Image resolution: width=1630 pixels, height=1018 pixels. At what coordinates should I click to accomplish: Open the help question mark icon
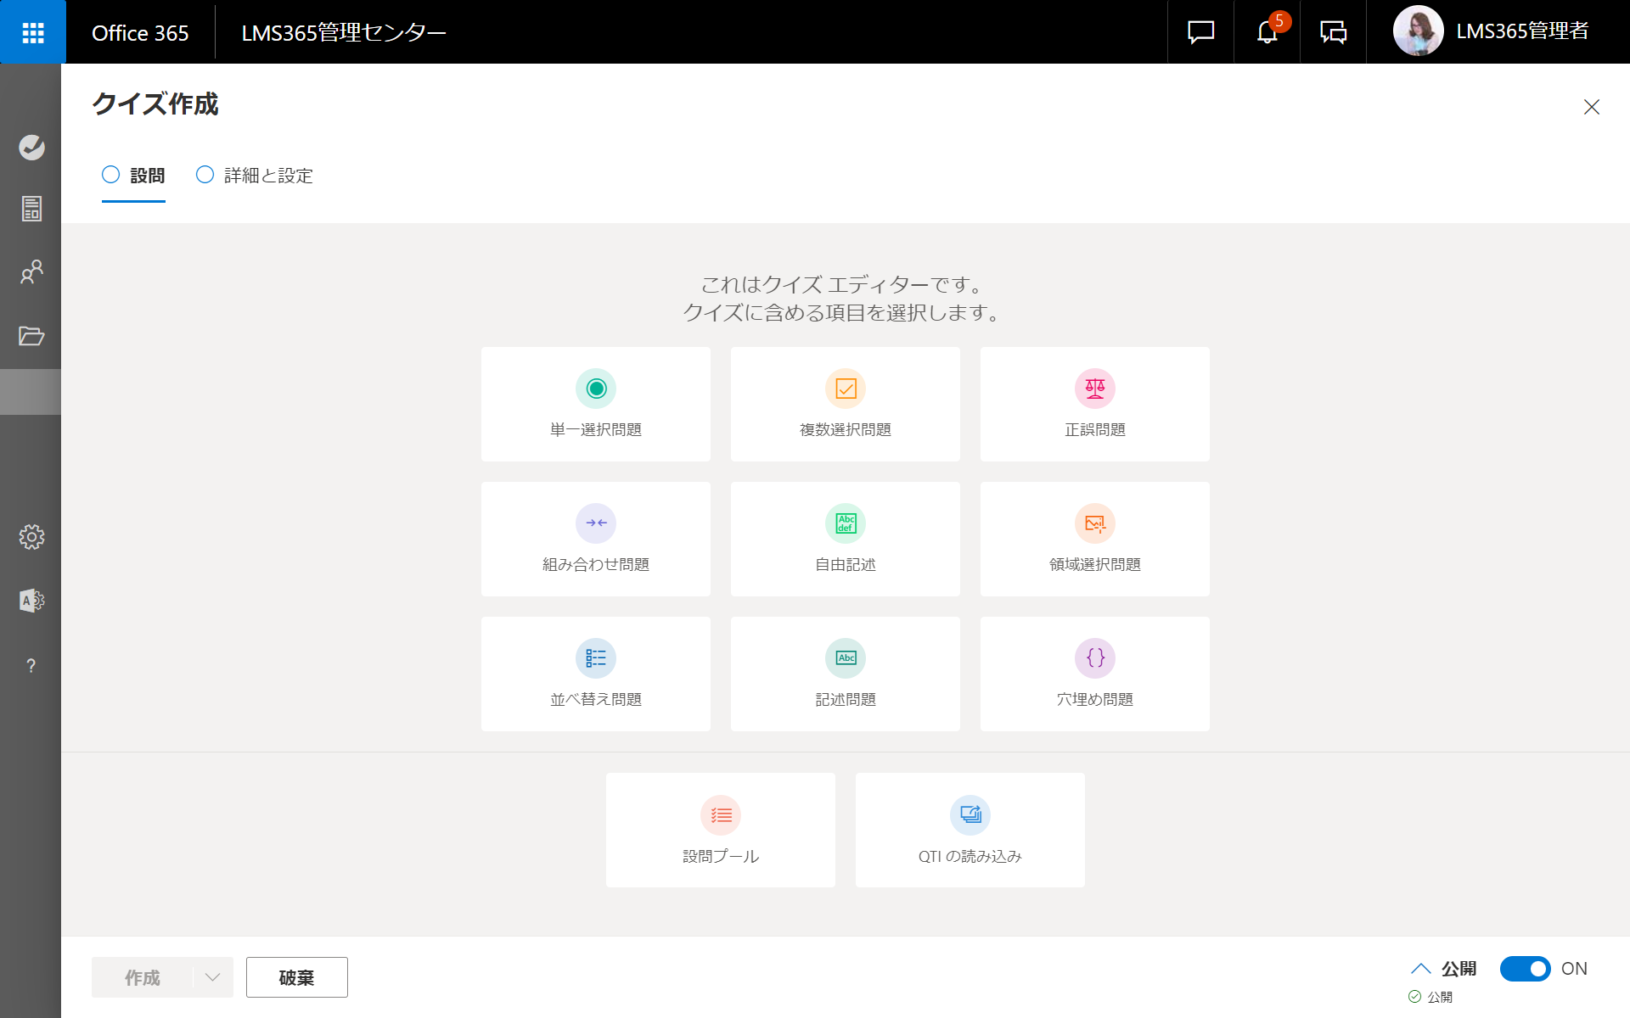31,666
